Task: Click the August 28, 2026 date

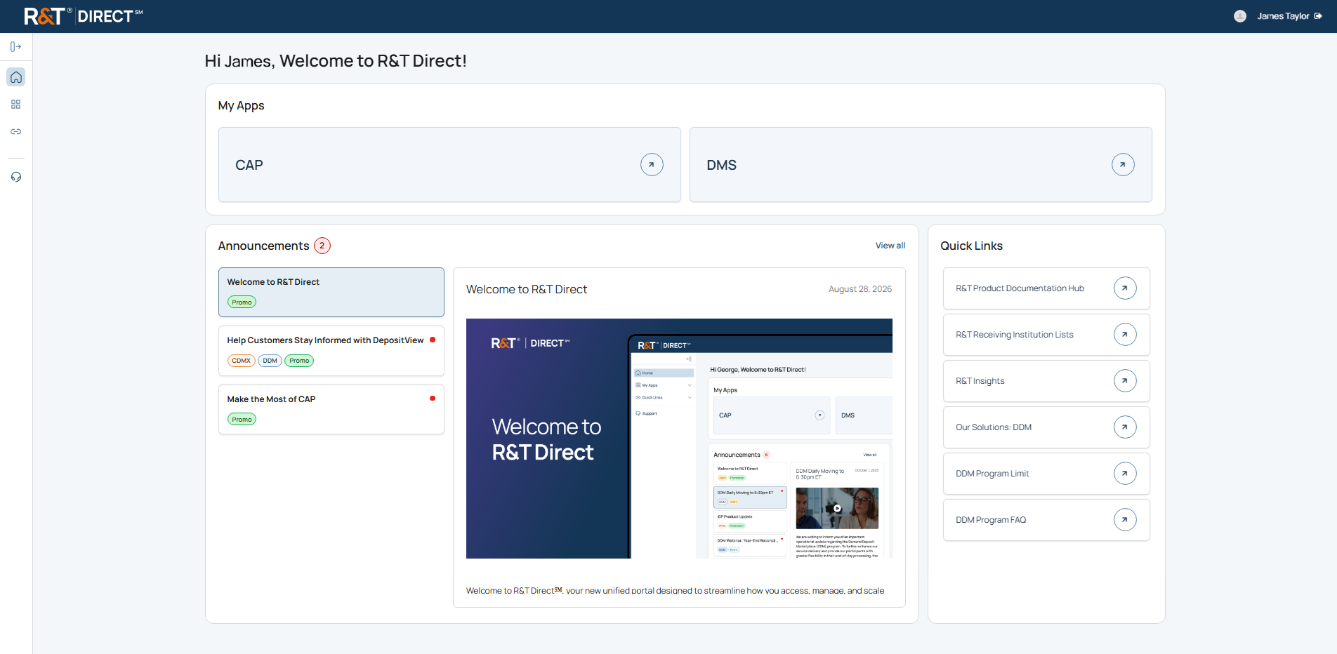Action: click(x=860, y=289)
